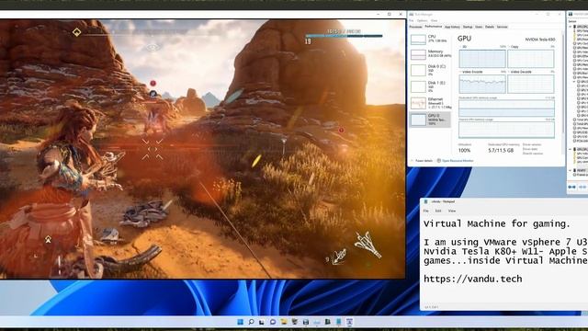The width and height of the screenshot is (588, 331).
Task: Click the Shared GPU memory usage graph
Action: pyautogui.click(x=506, y=130)
